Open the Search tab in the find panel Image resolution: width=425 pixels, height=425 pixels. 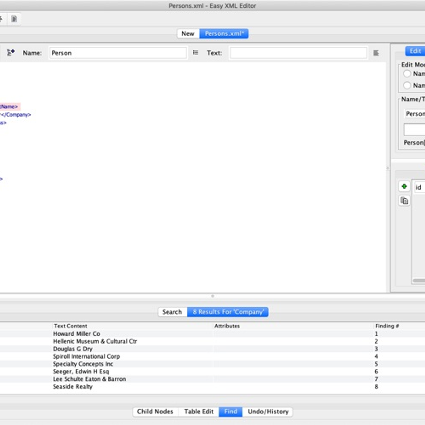pos(172,312)
